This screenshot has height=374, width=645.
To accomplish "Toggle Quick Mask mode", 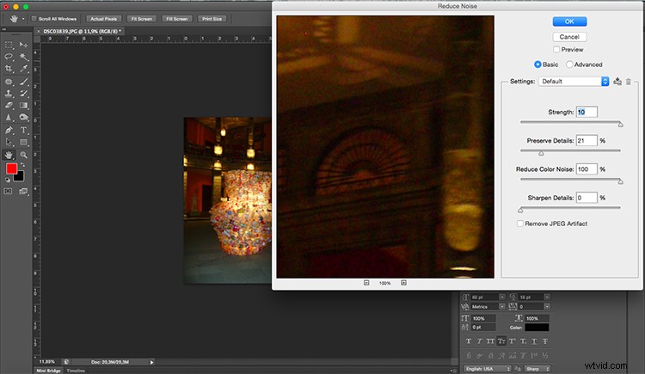I will tap(8, 192).
